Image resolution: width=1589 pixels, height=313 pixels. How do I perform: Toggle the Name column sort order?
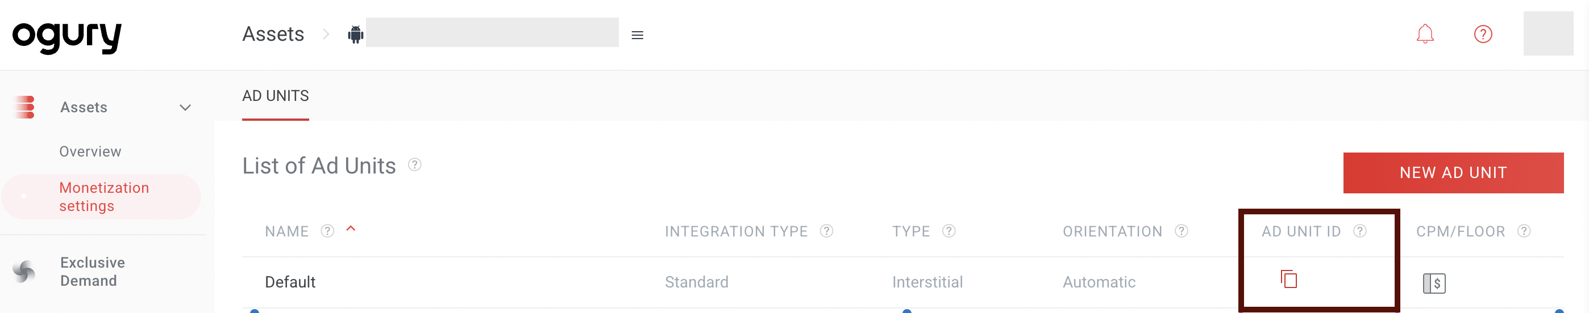pyautogui.click(x=351, y=229)
